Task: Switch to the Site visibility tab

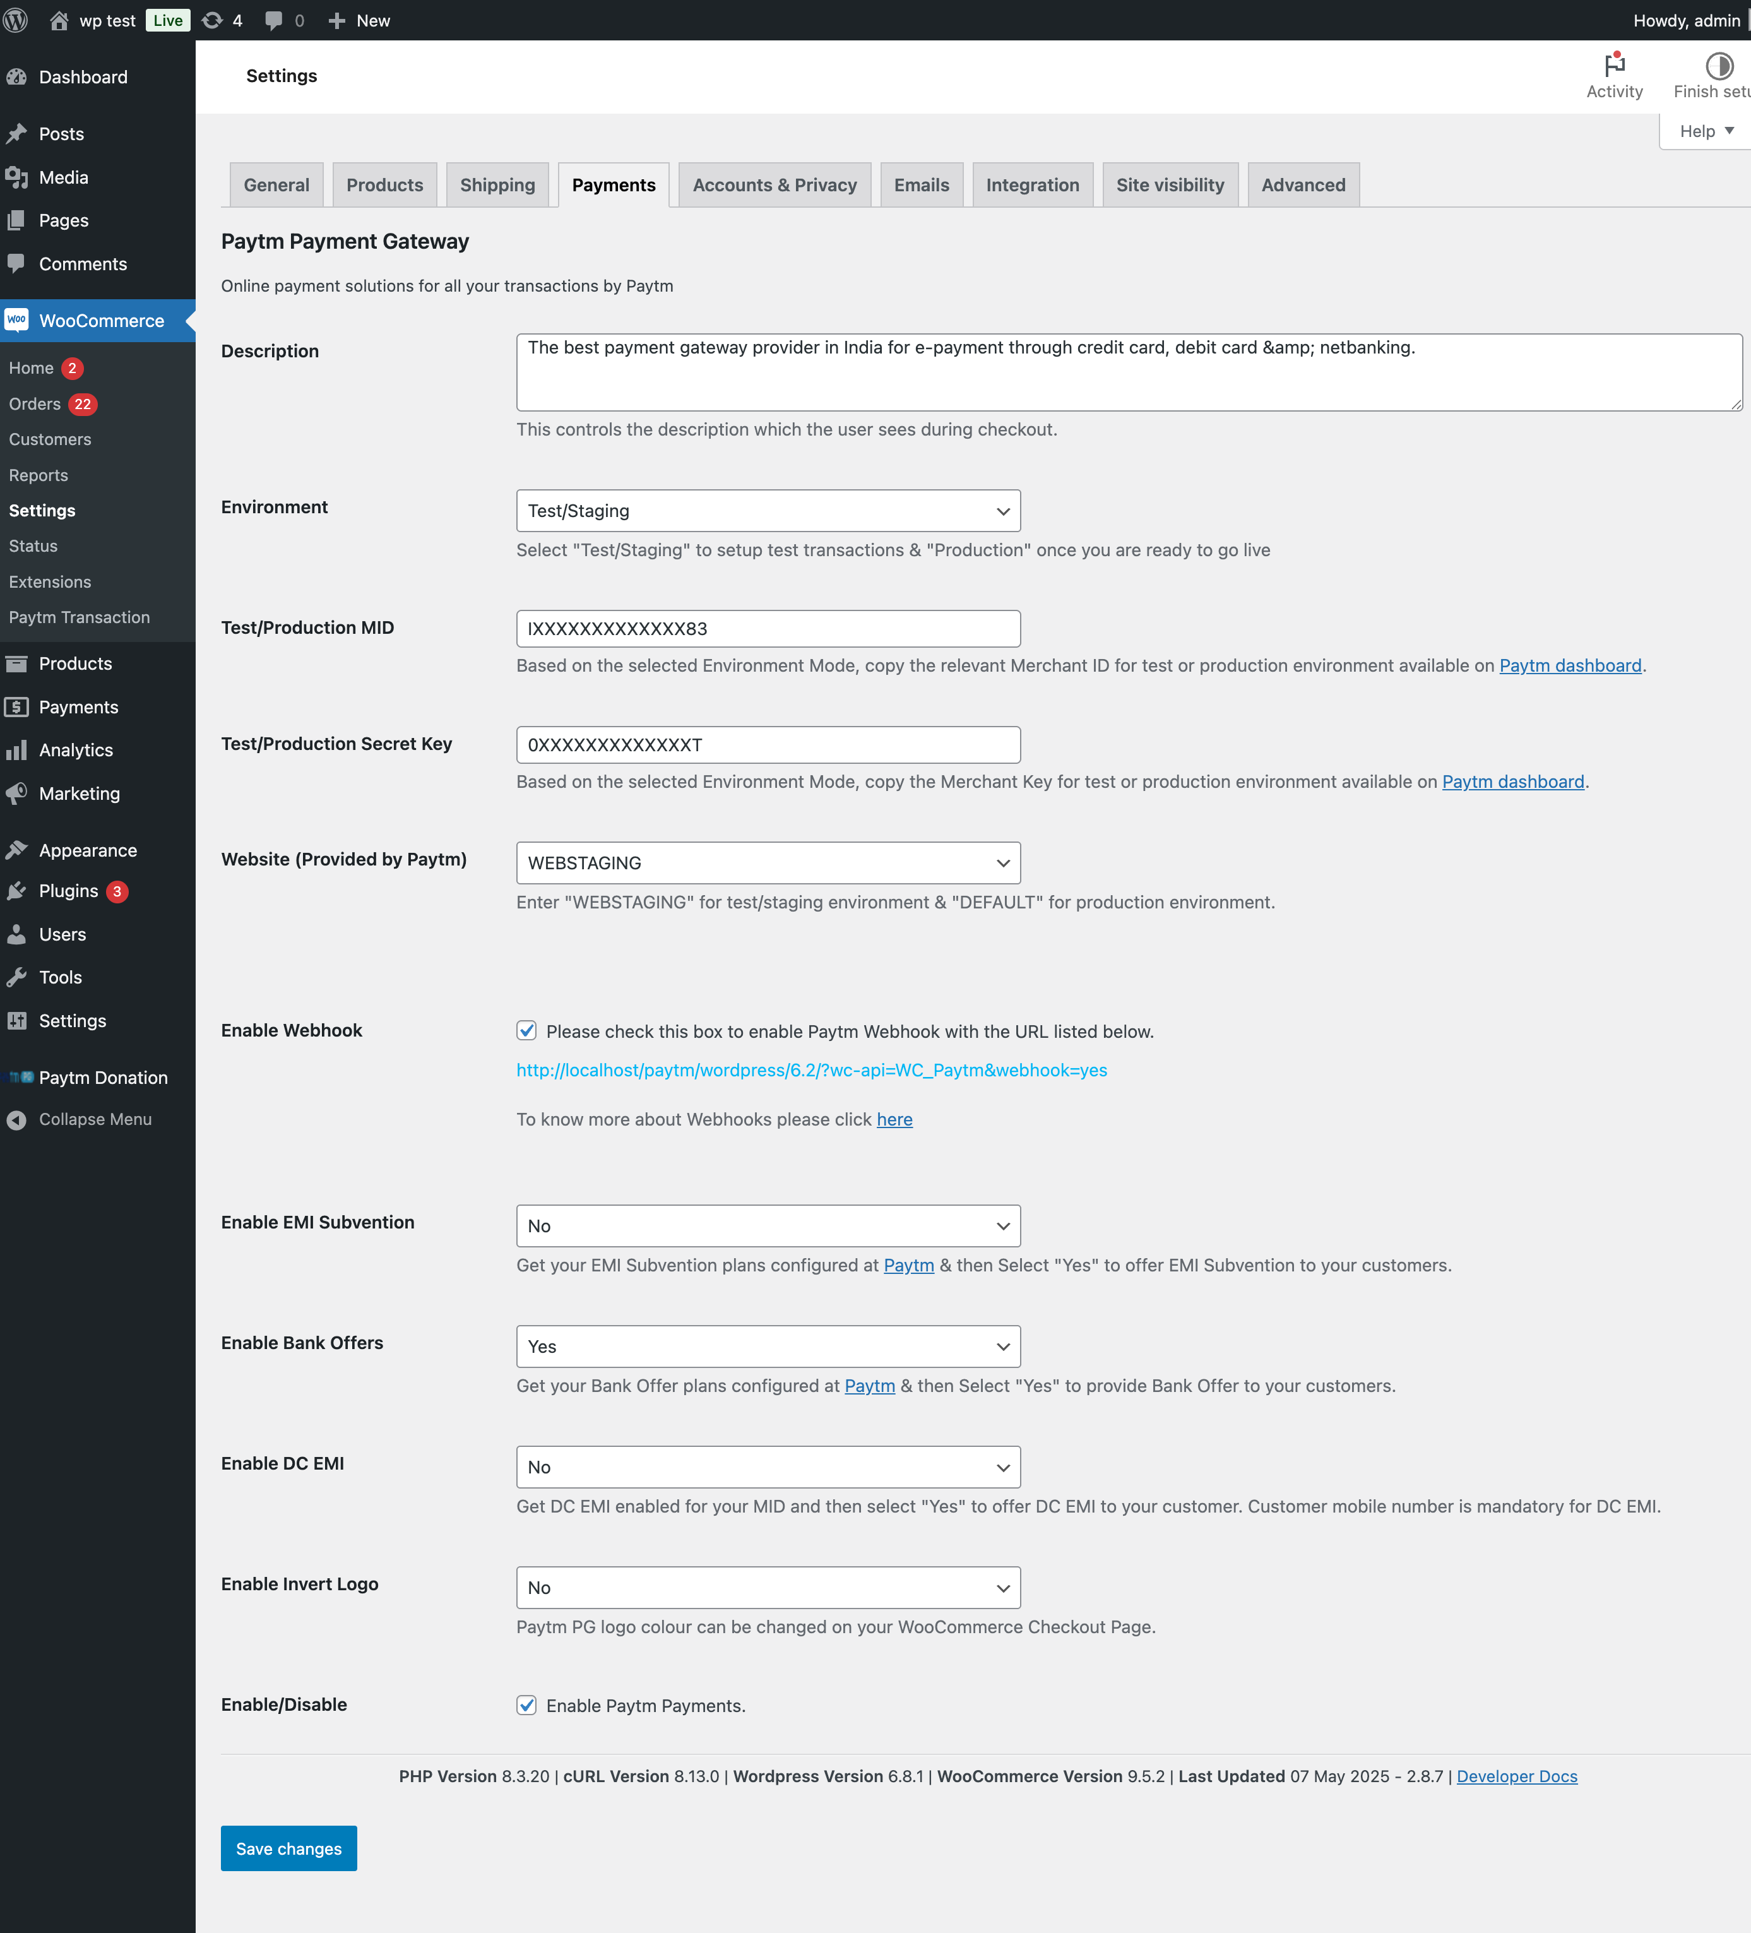Action: [x=1170, y=185]
